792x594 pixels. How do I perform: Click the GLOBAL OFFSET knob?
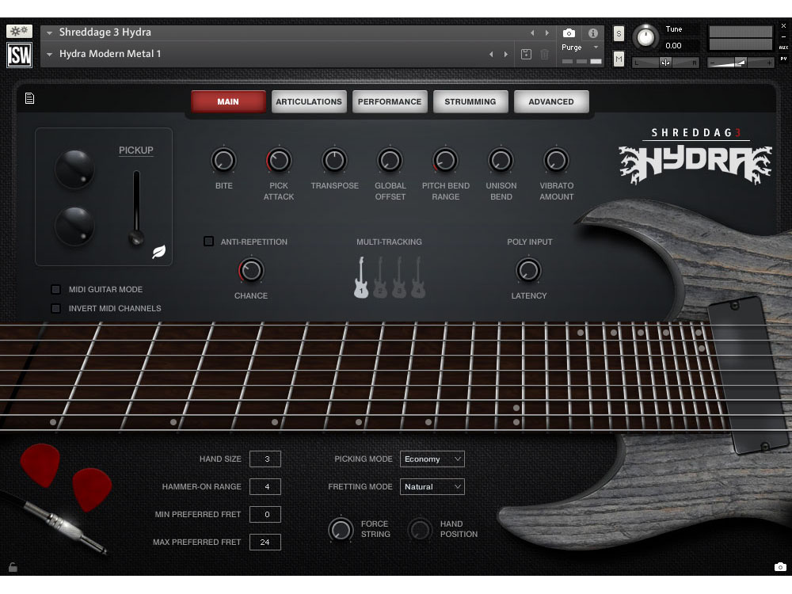tap(390, 161)
